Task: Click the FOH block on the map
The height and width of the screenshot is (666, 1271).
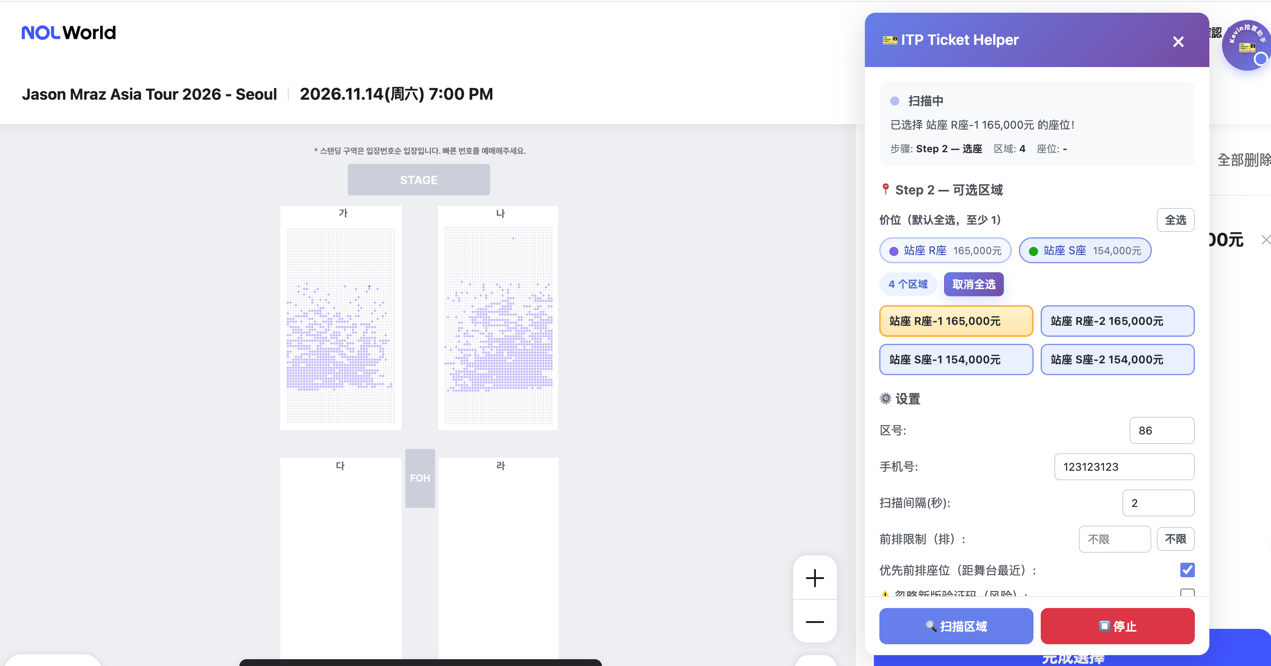Action: point(420,478)
